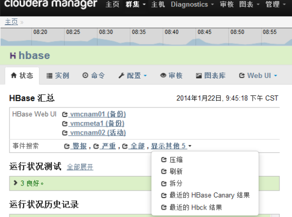The height and width of the screenshot is (217, 292).
Task: Open the 图表 dropdown in top bar
Action: (249, 4)
